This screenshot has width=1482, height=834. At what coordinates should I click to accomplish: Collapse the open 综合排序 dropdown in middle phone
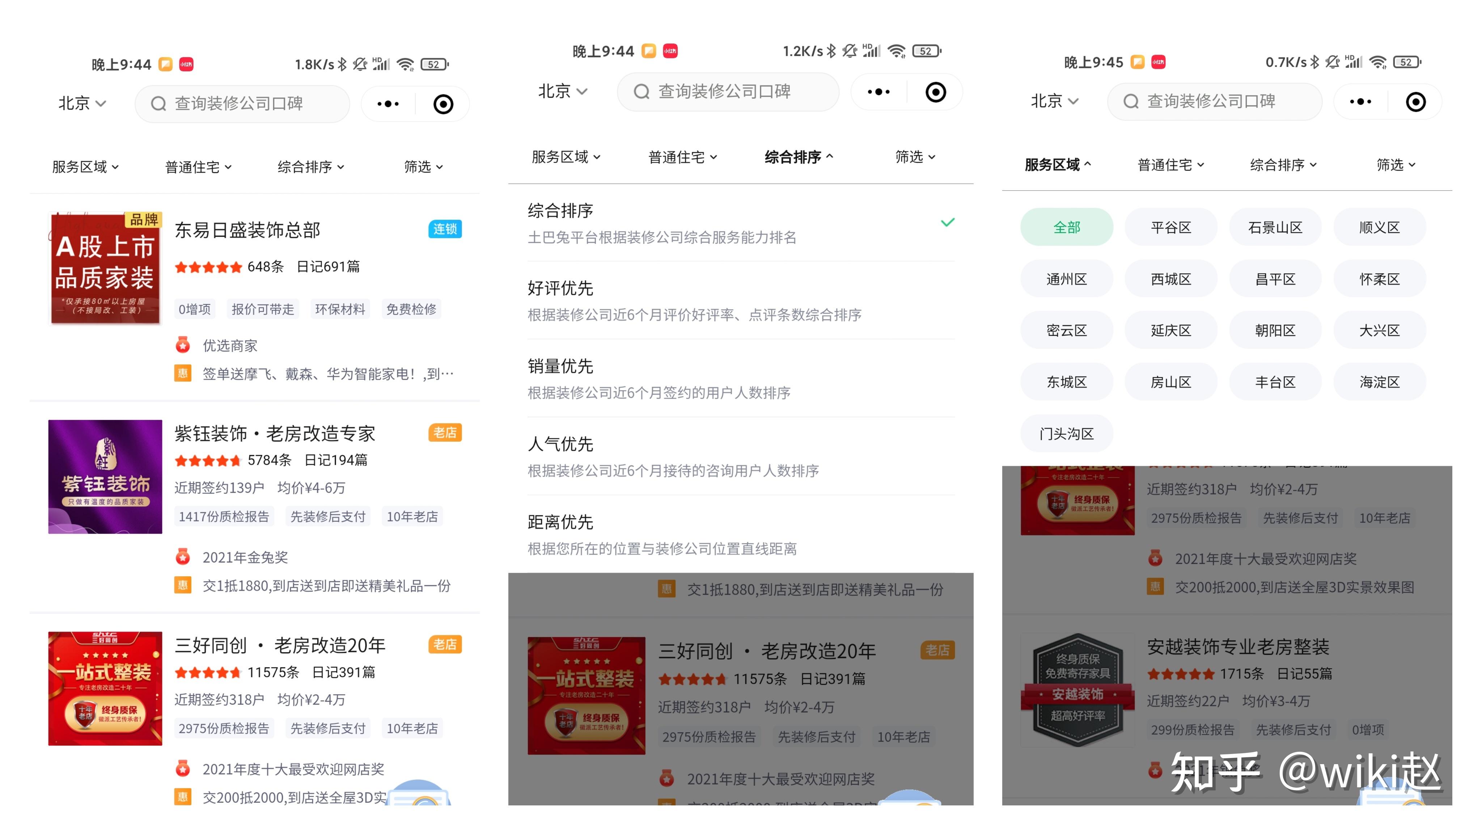point(798,157)
